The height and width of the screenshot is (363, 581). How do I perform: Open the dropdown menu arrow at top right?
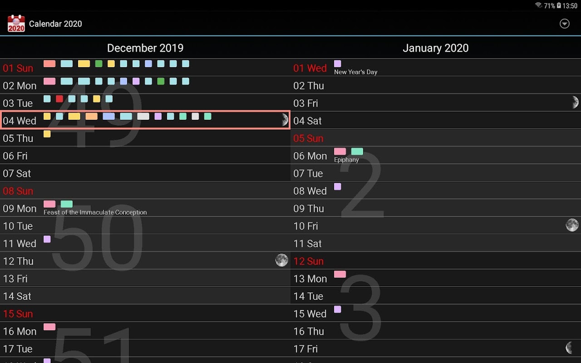pyautogui.click(x=565, y=24)
